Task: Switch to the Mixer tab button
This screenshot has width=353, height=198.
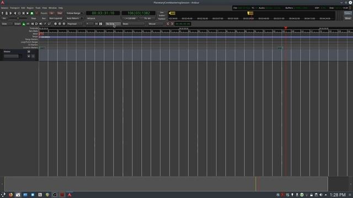Action: 348,18
